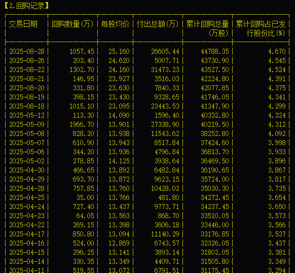The image size is (295, 273).
Task: Select percentage value 4.299
Action: [277, 106]
